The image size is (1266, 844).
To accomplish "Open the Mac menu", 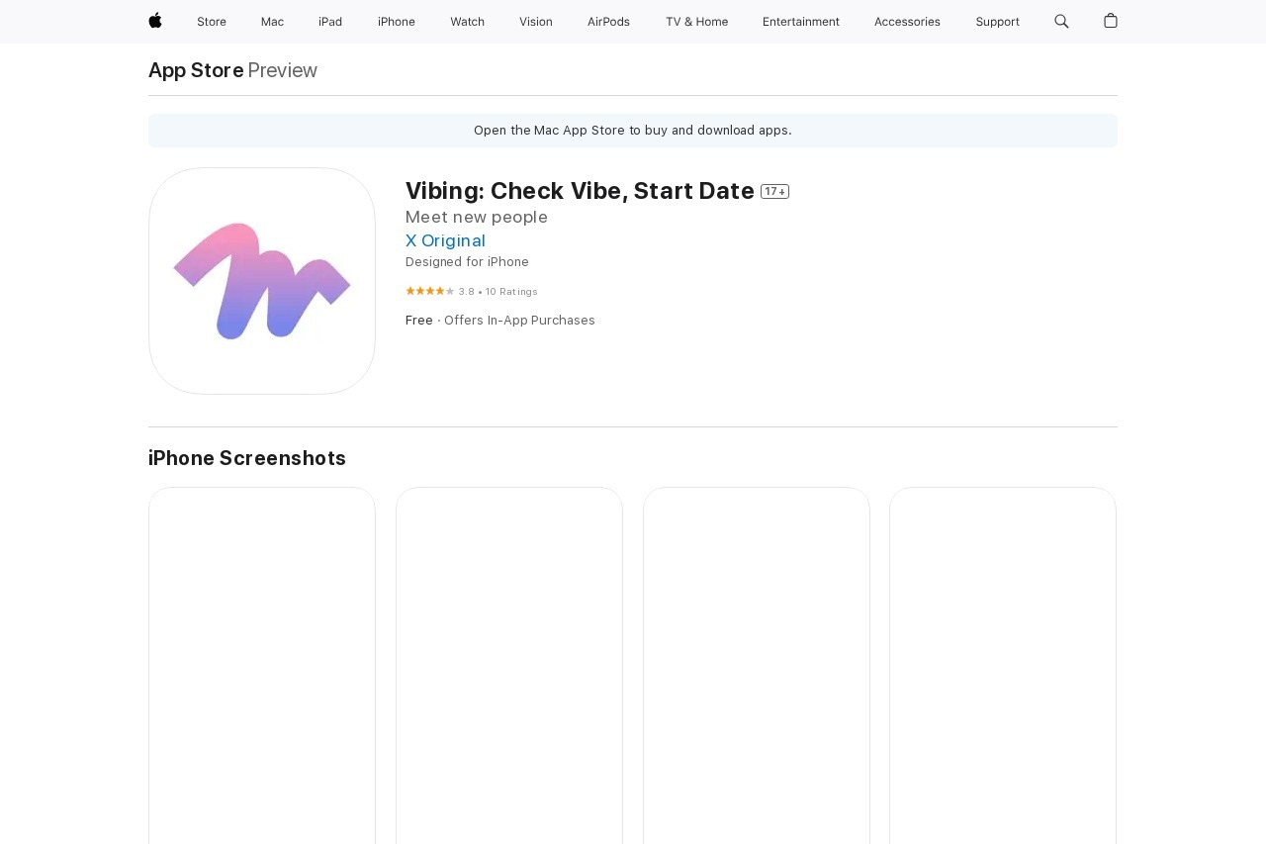I will pos(272,22).
